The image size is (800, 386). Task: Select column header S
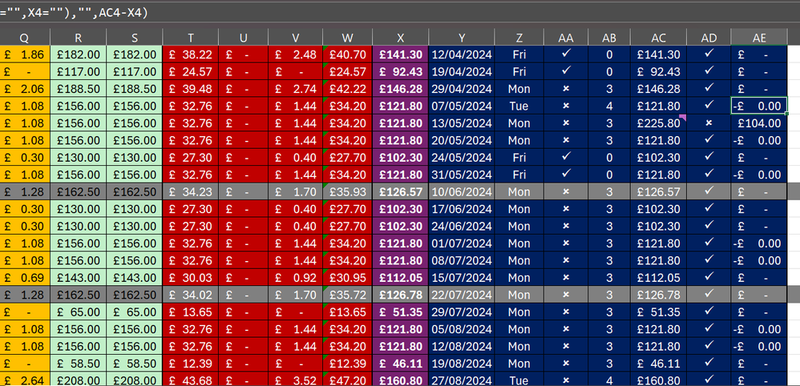coord(134,38)
